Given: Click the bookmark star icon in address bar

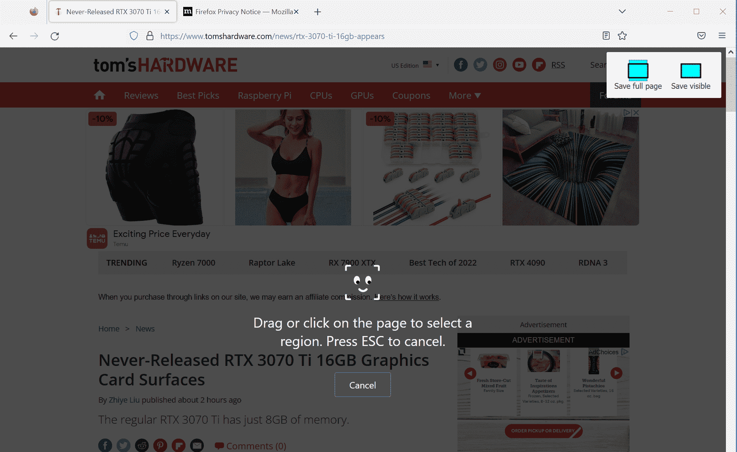Looking at the screenshot, I should click(x=622, y=36).
